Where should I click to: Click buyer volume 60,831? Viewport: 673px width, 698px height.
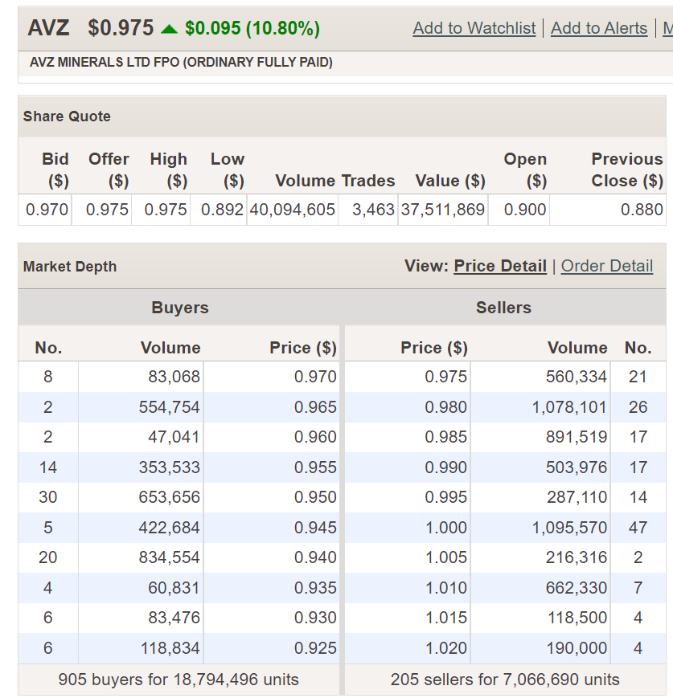pos(174,588)
